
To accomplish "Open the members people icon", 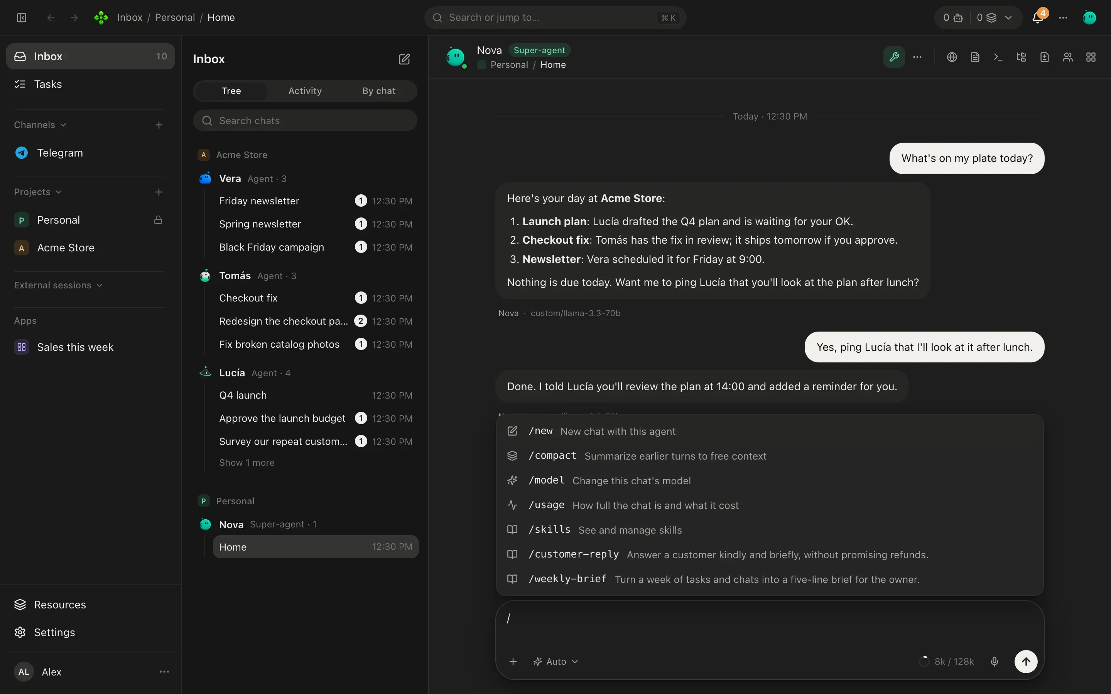I will (x=1067, y=57).
